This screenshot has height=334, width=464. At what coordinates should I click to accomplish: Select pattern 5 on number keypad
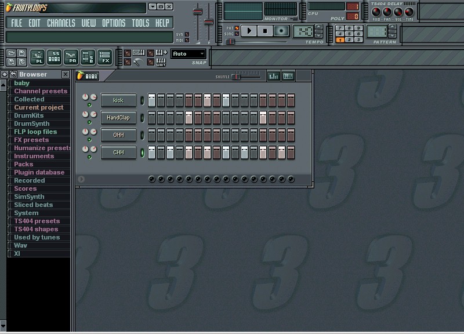coord(349,34)
